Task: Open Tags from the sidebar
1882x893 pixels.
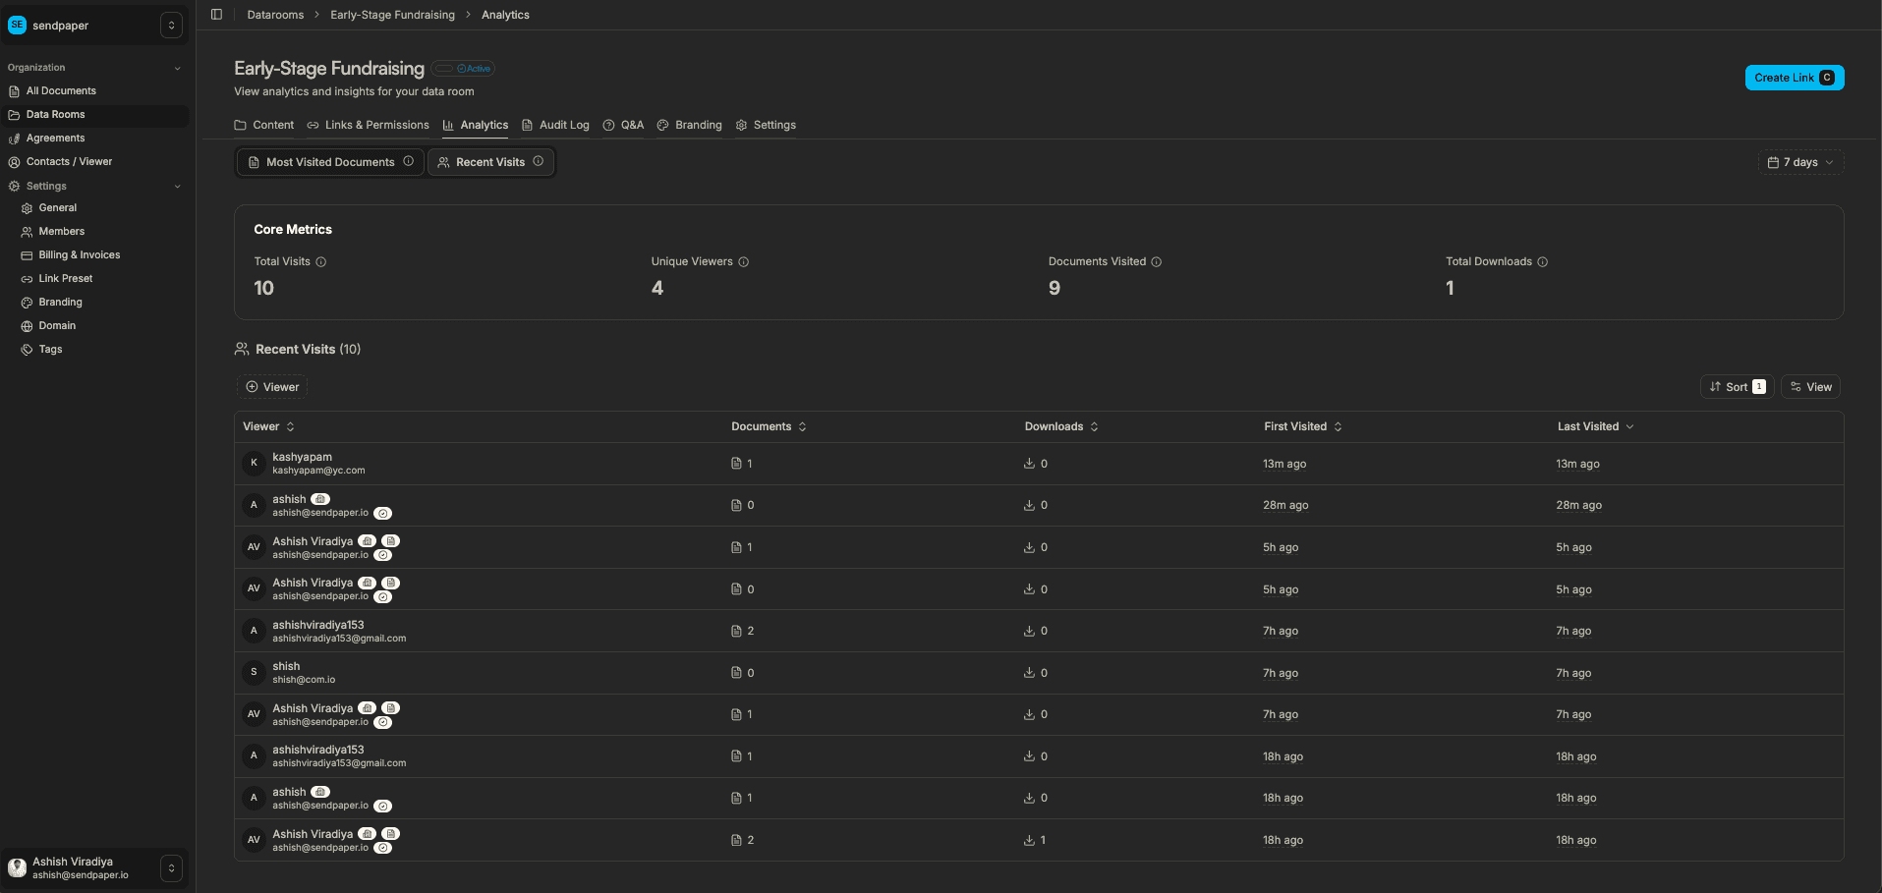Action: tap(48, 349)
